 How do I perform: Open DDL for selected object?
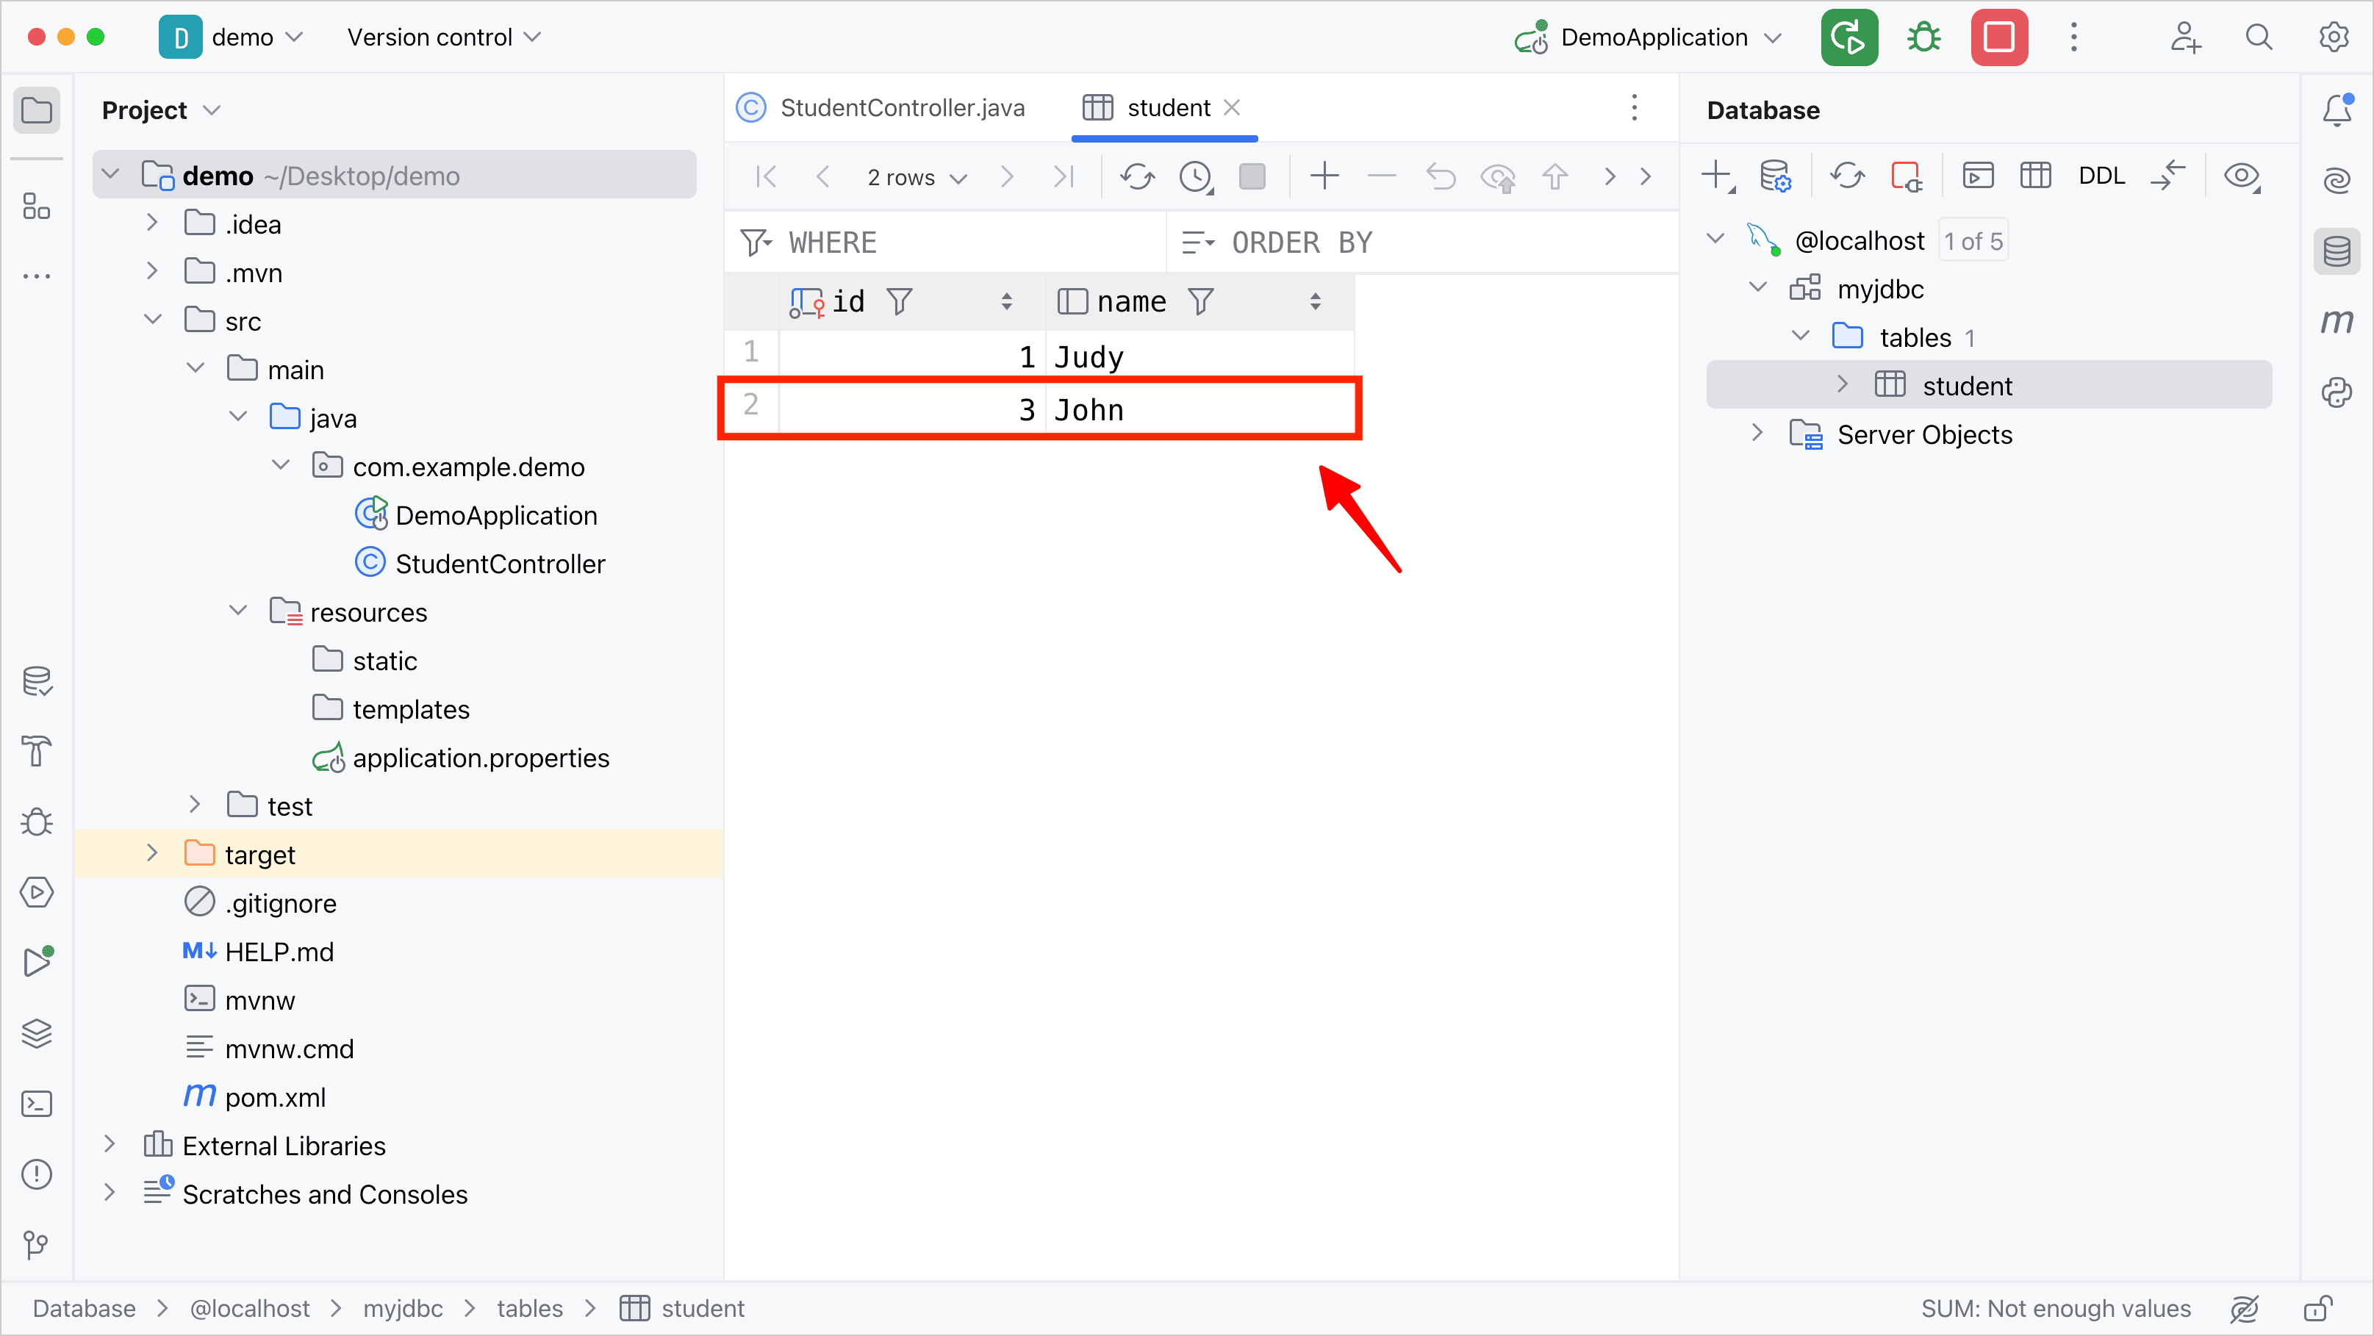pos(2101,175)
